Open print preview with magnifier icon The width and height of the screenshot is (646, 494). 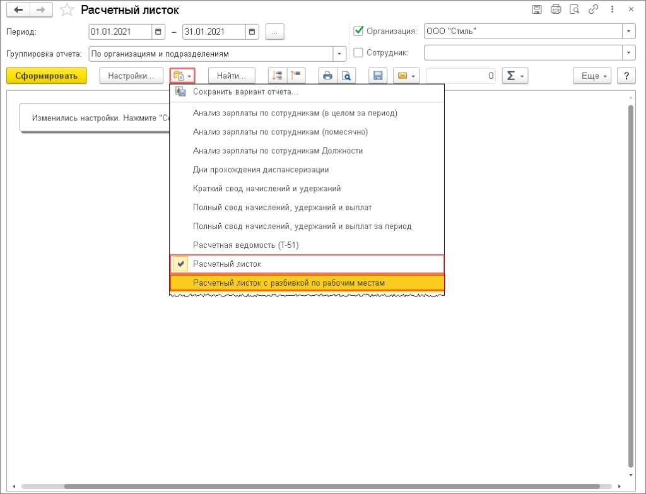pos(346,76)
